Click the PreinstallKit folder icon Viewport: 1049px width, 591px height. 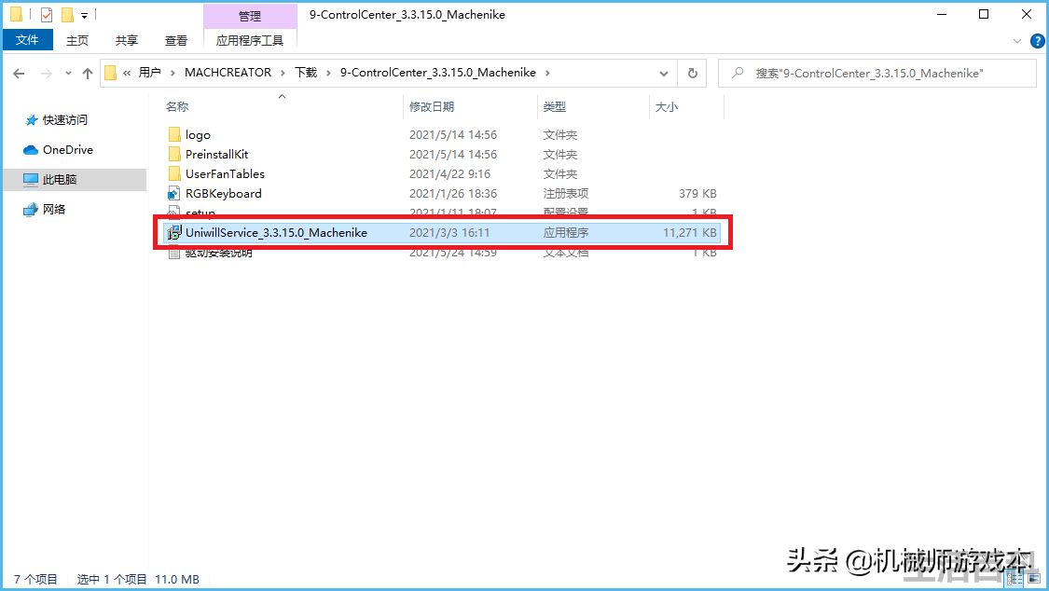click(174, 155)
